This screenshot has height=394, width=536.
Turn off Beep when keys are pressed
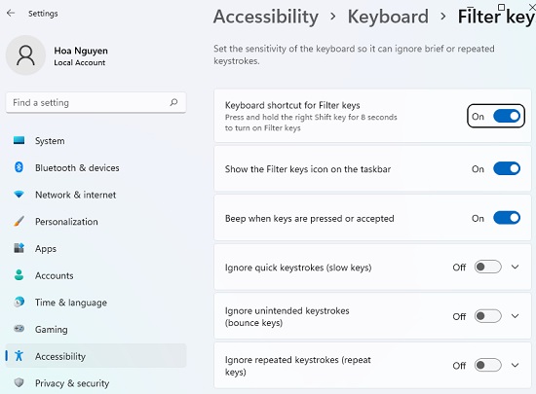507,218
